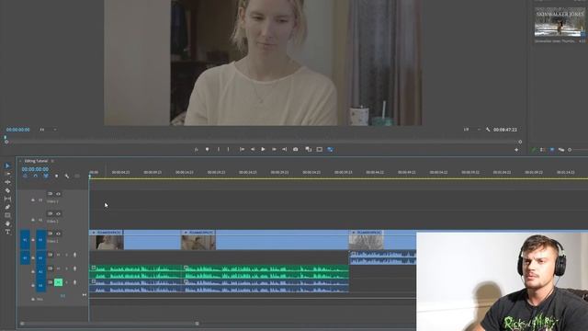This screenshot has height=331, width=588.
Task: Hide Video 2 track with the eye
Action: pos(58,214)
